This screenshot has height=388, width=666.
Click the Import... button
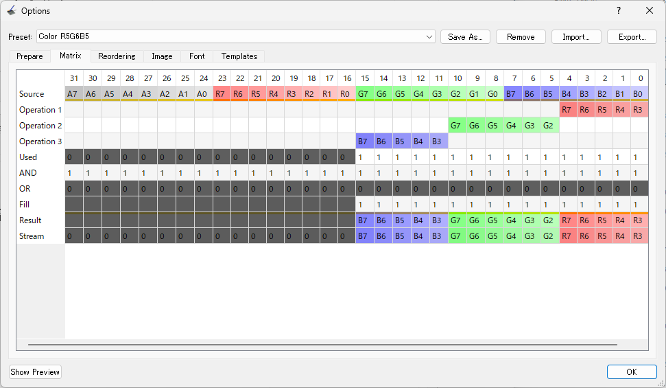click(x=575, y=37)
